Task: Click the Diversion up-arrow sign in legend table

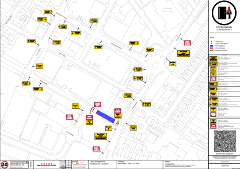Action: click(x=213, y=109)
